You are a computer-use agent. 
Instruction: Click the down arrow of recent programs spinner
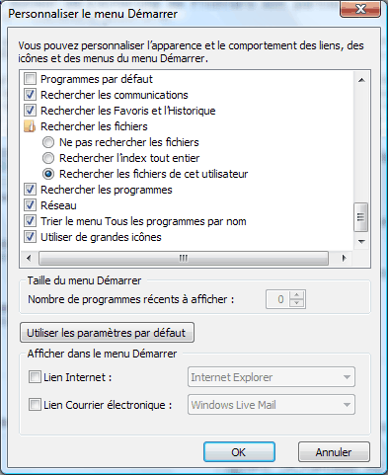[x=297, y=303]
